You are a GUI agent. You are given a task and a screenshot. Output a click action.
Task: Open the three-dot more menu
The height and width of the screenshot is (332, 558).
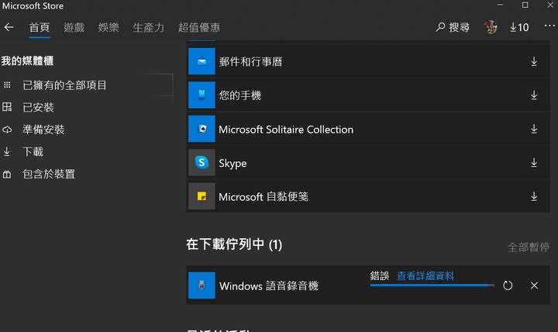point(549,26)
